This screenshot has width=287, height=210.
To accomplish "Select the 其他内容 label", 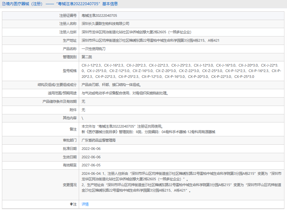I will tap(70, 118).
